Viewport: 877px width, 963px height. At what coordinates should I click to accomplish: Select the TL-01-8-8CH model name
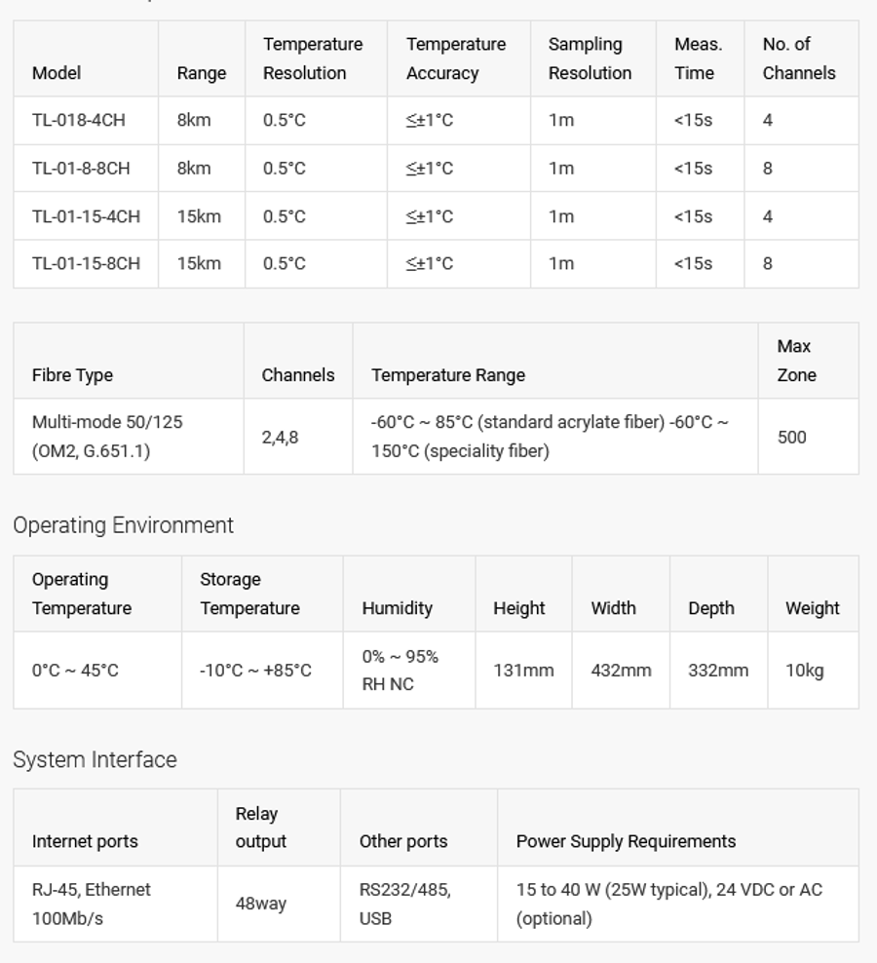(x=81, y=168)
